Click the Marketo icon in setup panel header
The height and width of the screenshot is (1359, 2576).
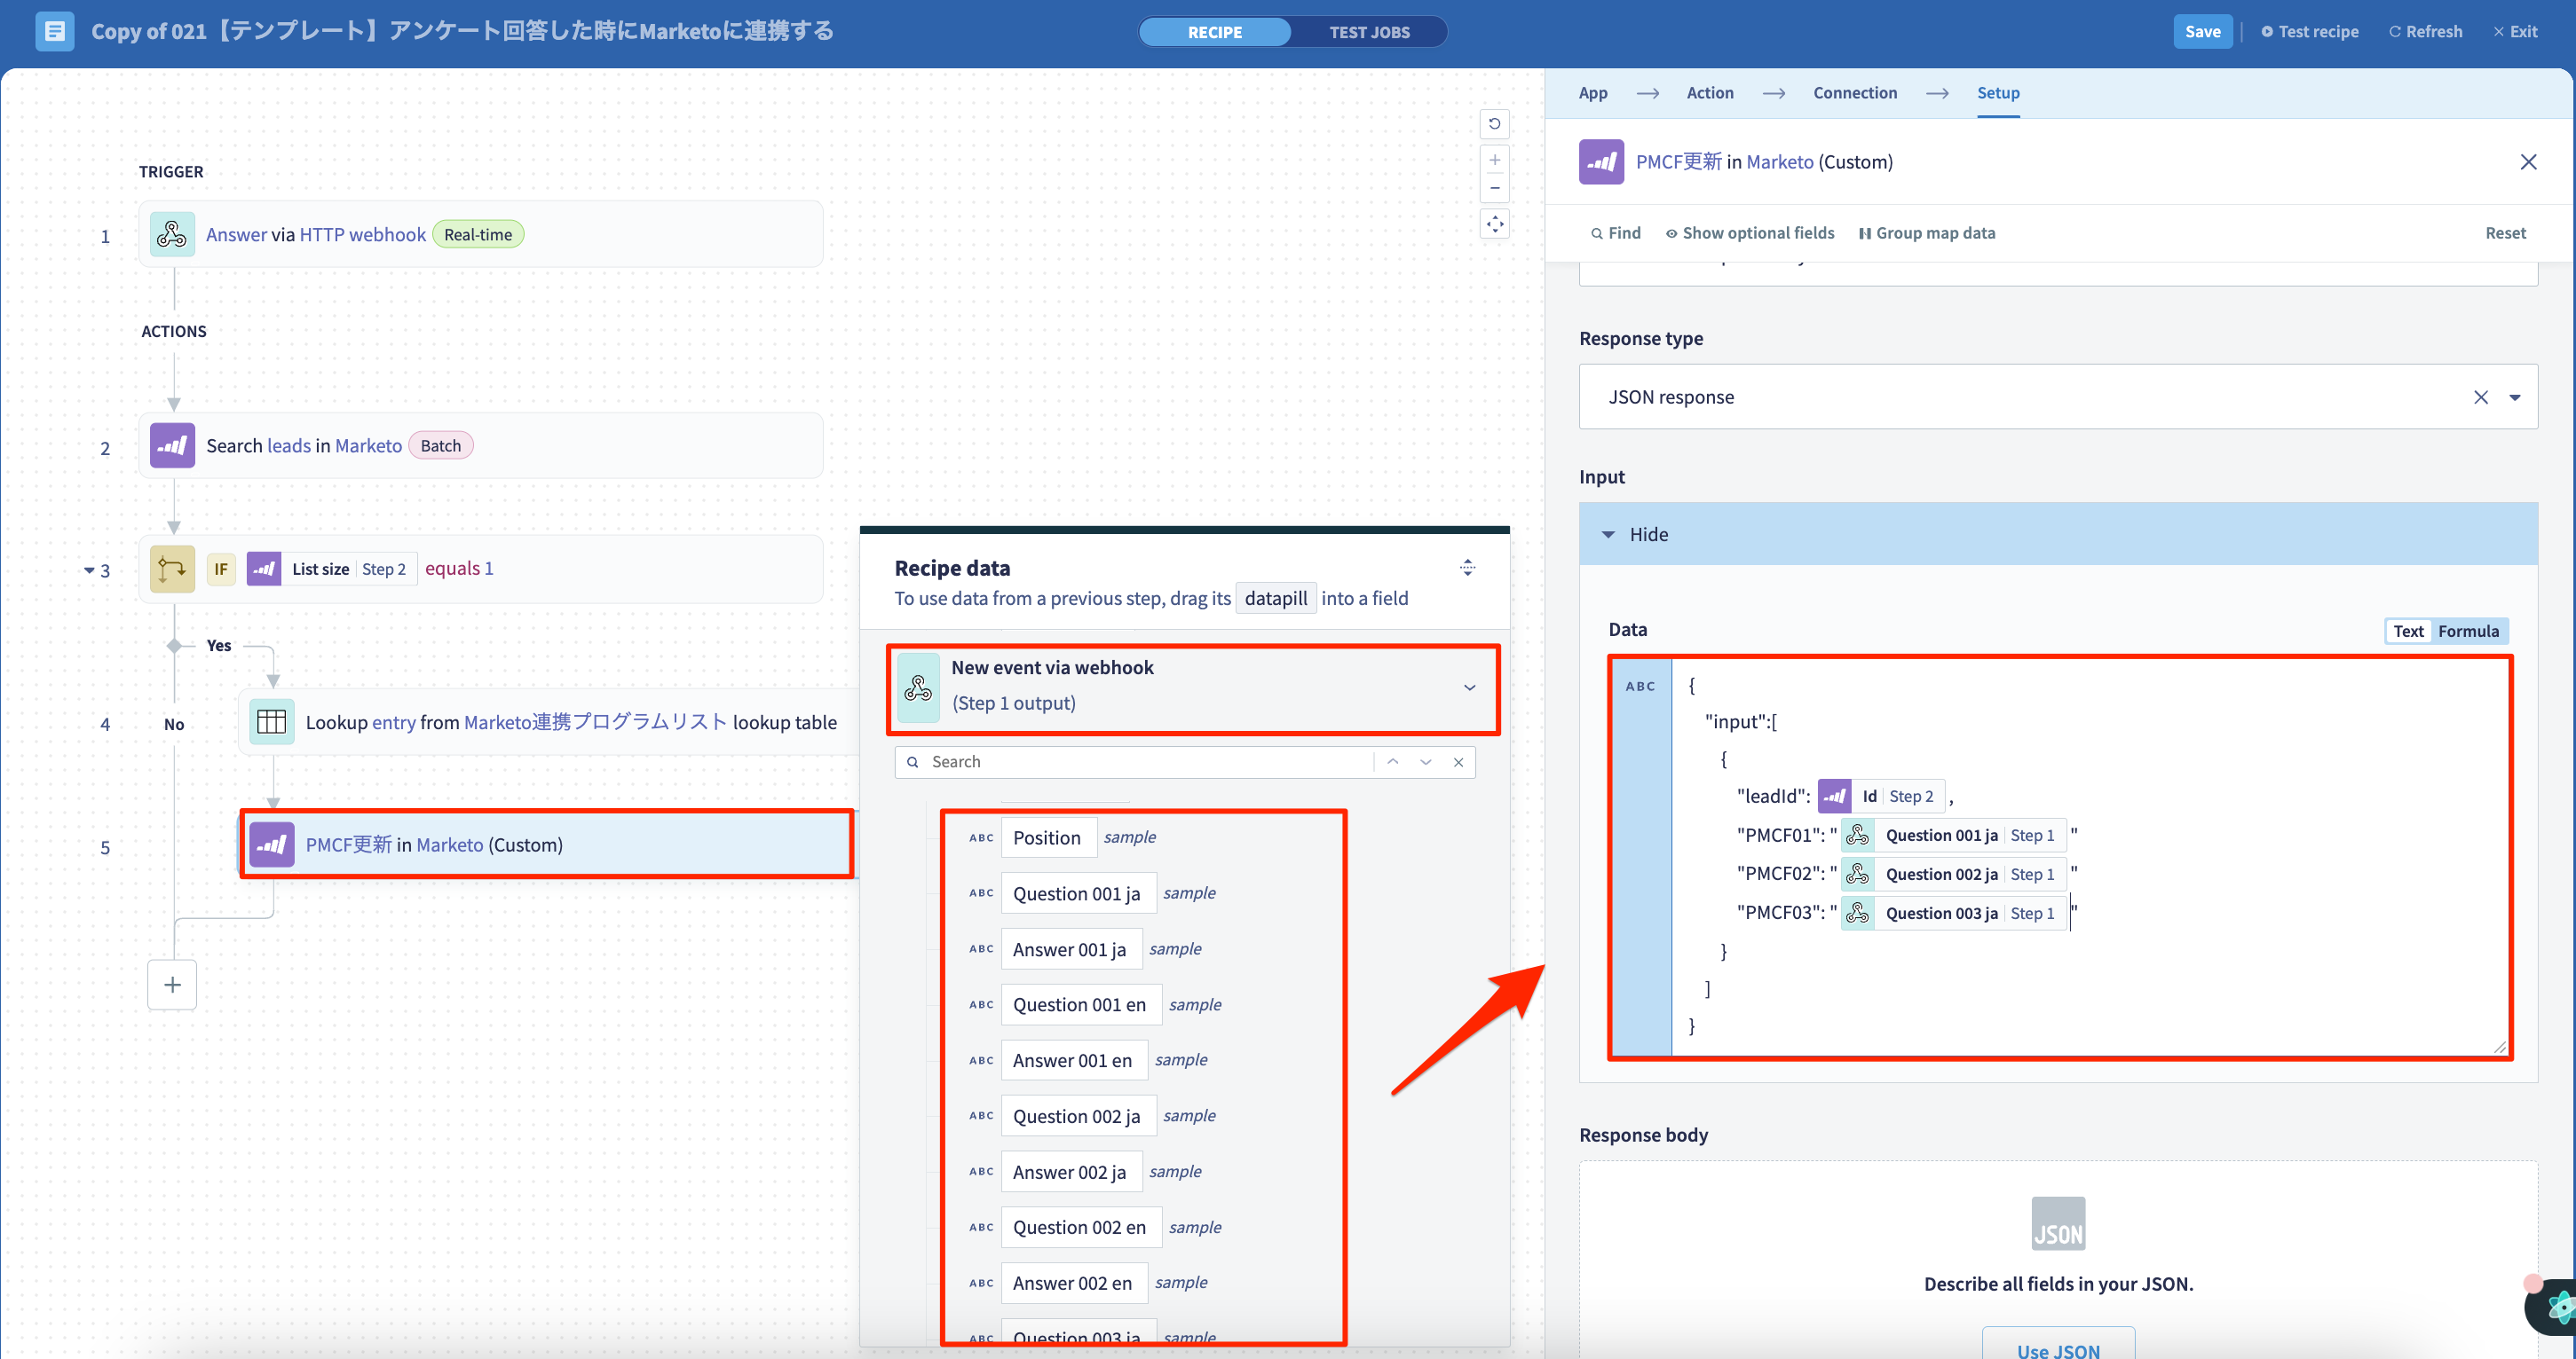pos(1601,161)
